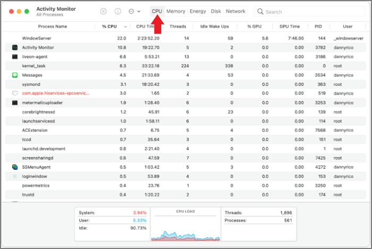This screenshot has width=372, height=249.
Task: Click the Messages app icon in list
Action: tap(15, 75)
